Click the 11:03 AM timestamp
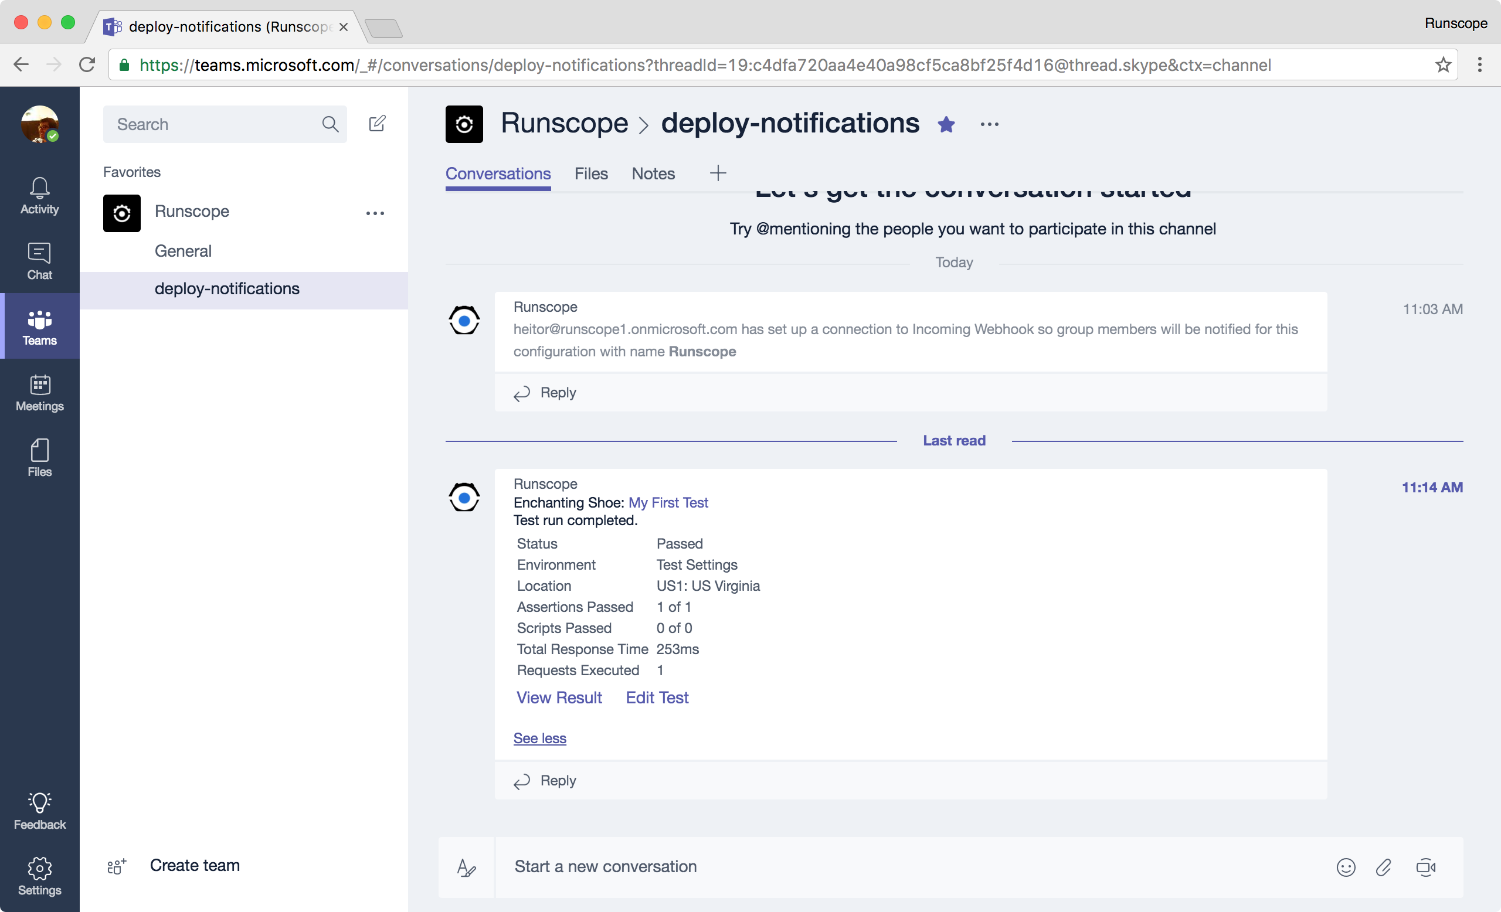Screen dimensions: 1501x912 pyautogui.click(x=1433, y=309)
